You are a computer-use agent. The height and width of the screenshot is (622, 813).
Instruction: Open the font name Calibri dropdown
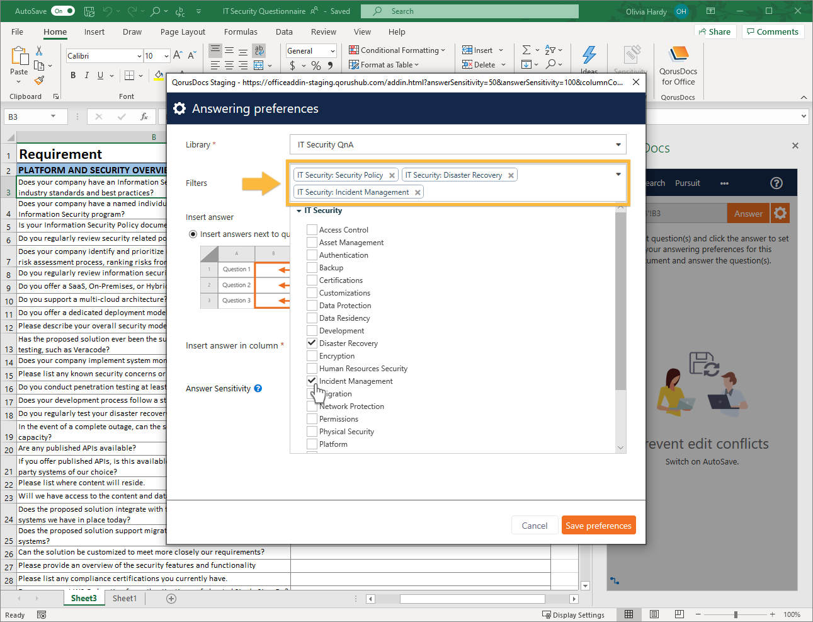(x=139, y=56)
